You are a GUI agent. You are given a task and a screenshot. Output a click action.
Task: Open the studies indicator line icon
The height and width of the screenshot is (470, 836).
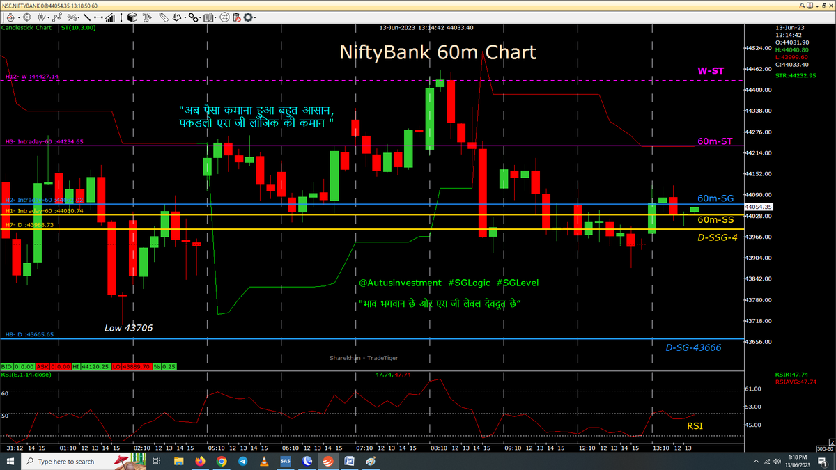click(57, 17)
